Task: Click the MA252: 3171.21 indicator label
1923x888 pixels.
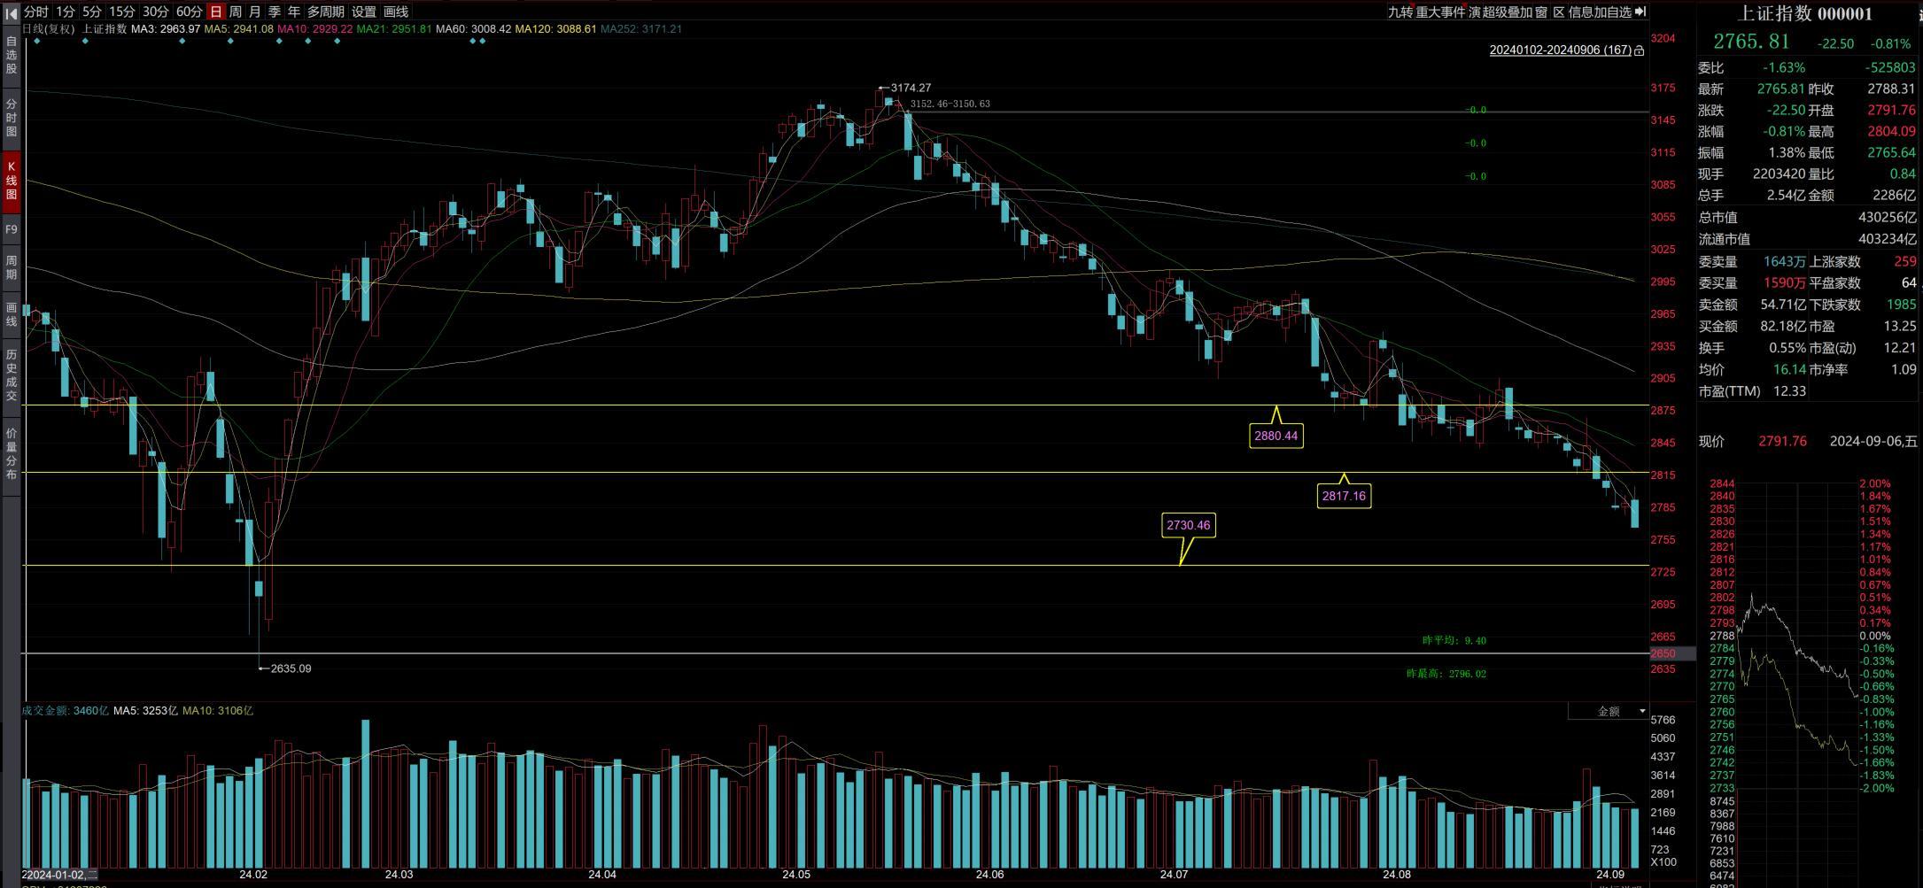Action: 641,29
